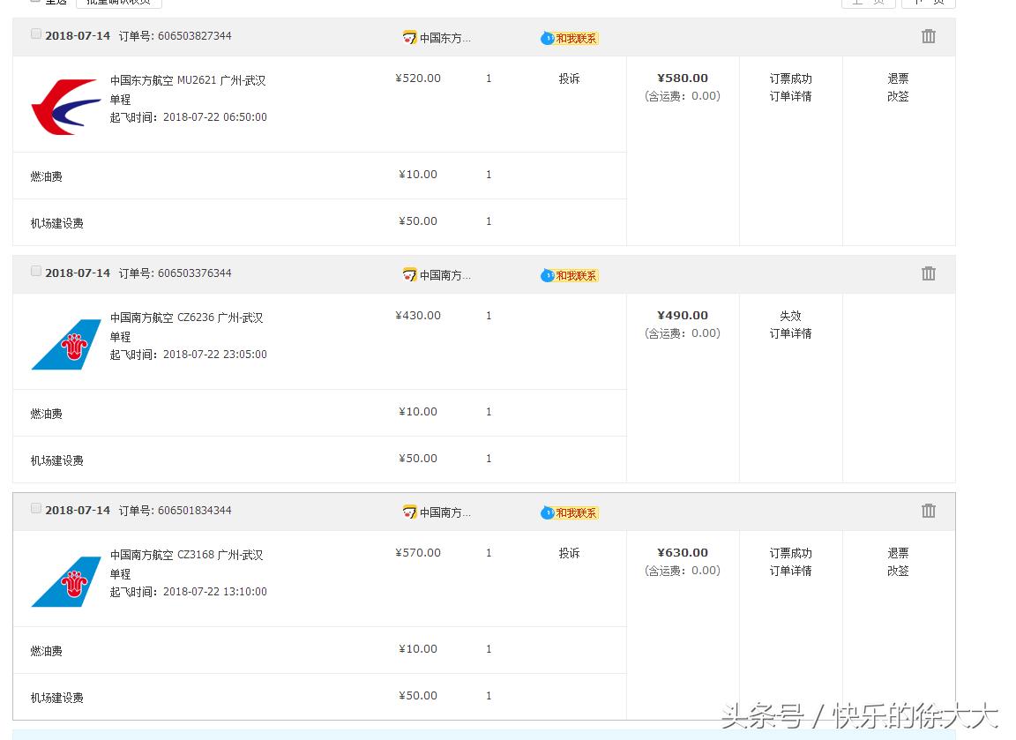
Task: Click the seller shop icon beside 中国东方 seller name
Action: click(408, 38)
